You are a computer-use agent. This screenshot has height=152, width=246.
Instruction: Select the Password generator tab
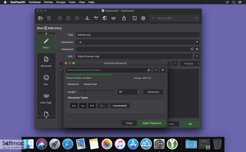(73, 84)
